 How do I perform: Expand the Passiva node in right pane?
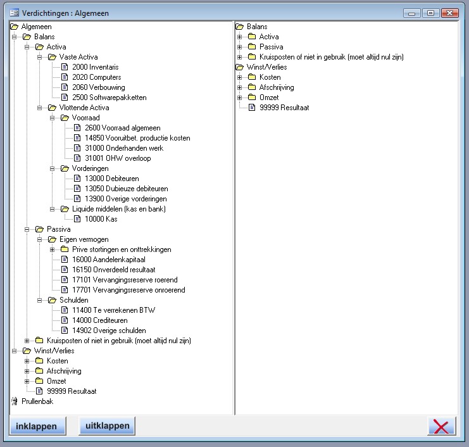239,47
